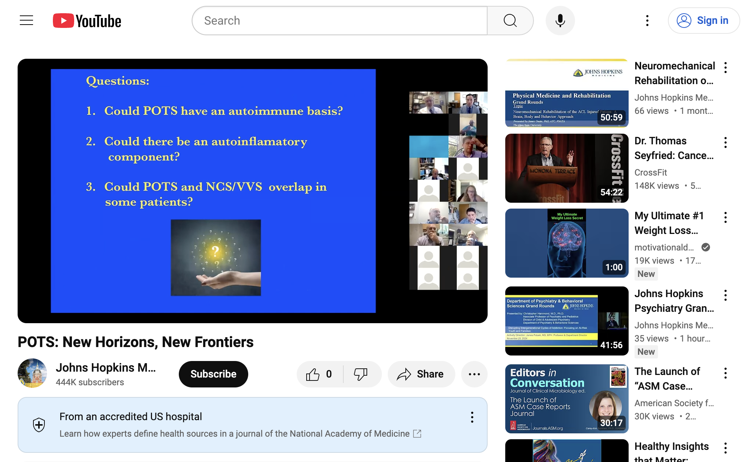
Task: Click the New badge under Weight Loss video
Action: pyautogui.click(x=646, y=274)
